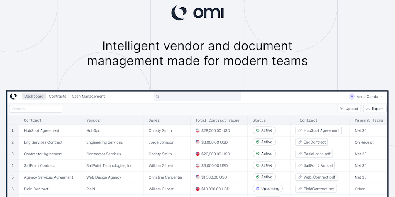The image size is (395, 197).
Task: Open the Dashboard tab
Action: coord(34,97)
